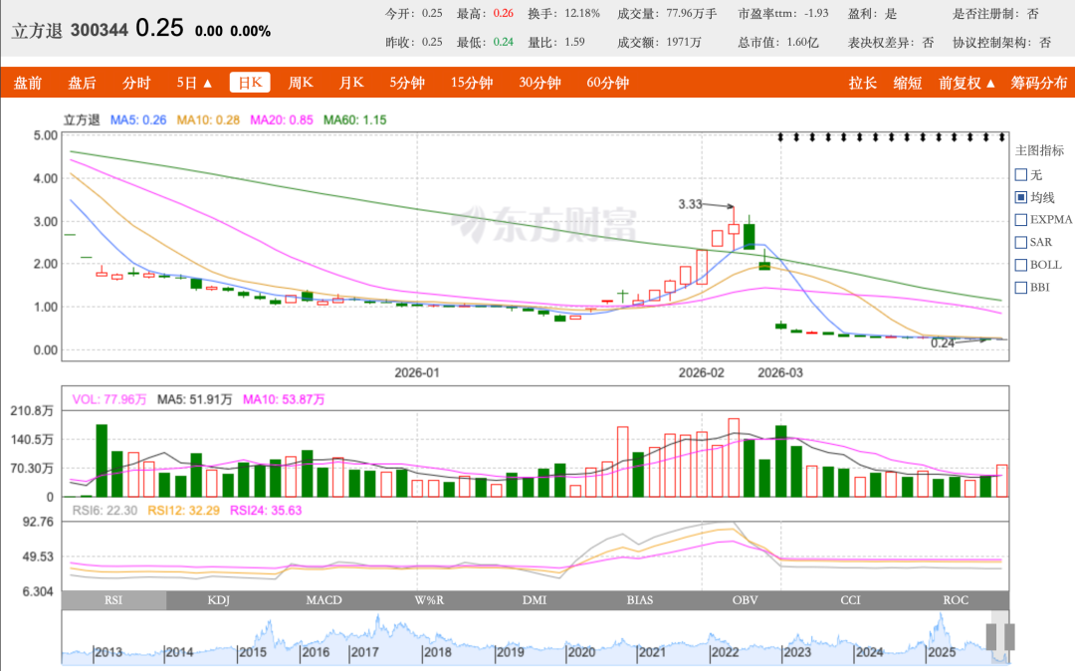Toggle the 均线 moving average checkbox
The height and width of the screenshot is (671, 1075).
coord(1021,197)
